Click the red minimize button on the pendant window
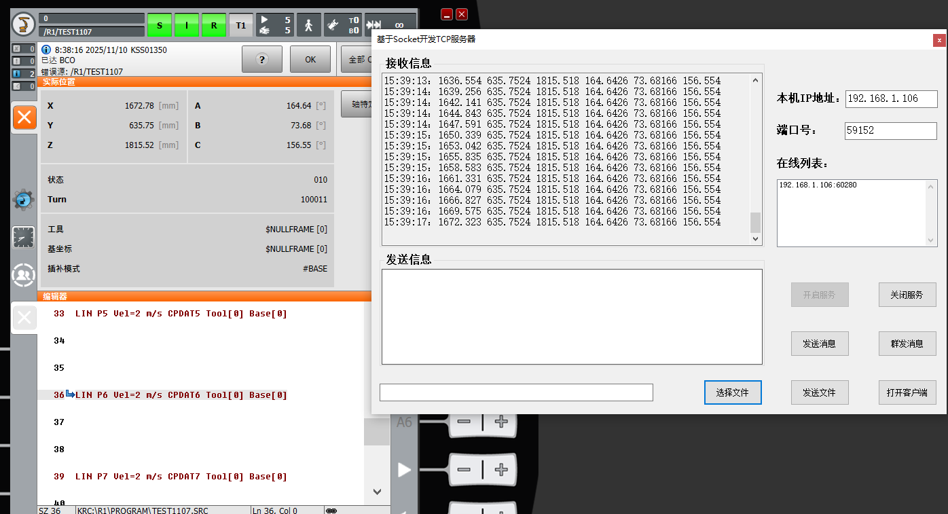Viewport: 948px width, 514px height. [x=447, y=14]
